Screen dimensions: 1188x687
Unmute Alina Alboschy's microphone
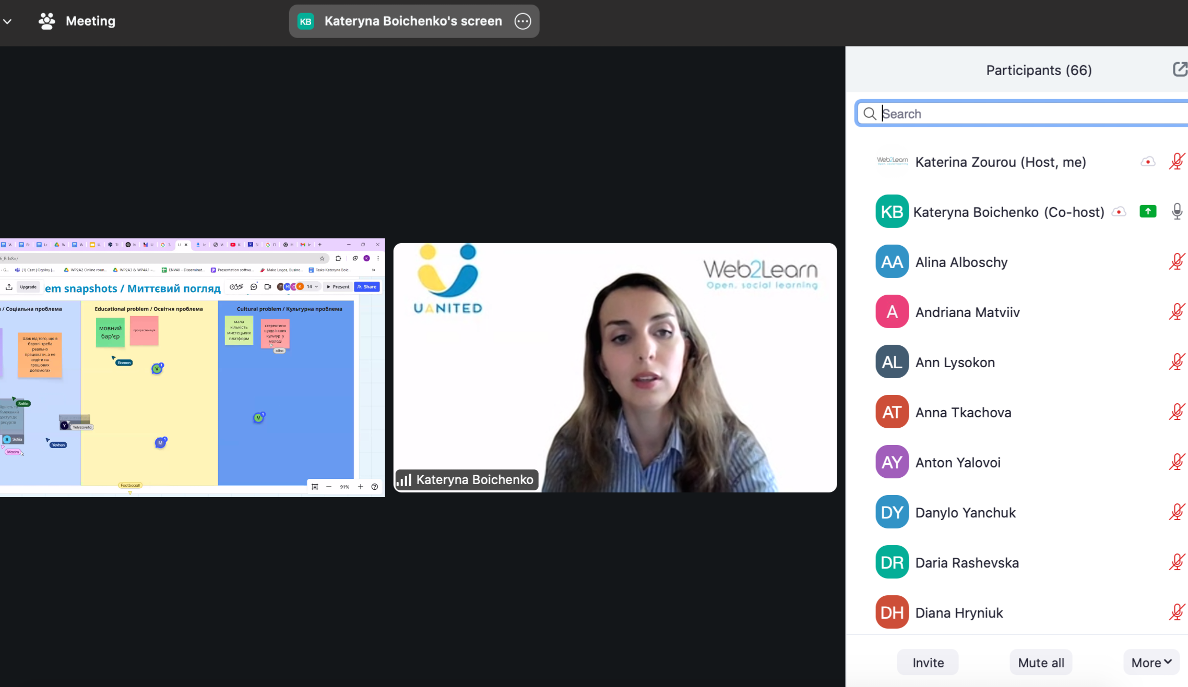coord(1177,262)
